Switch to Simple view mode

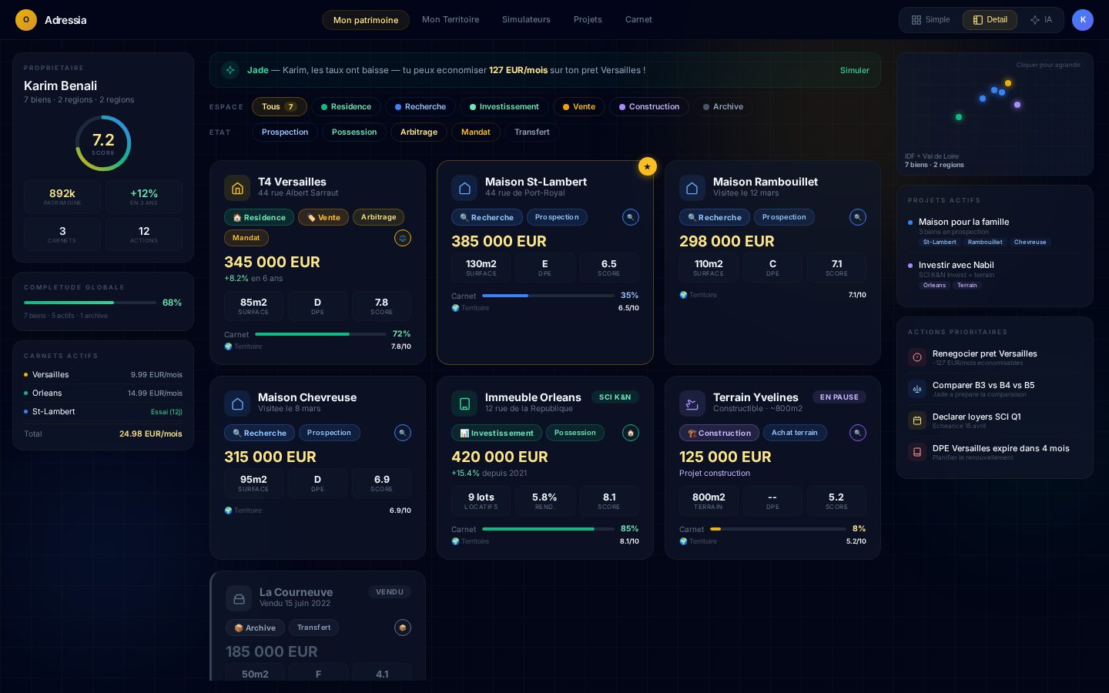pos(930,20)
